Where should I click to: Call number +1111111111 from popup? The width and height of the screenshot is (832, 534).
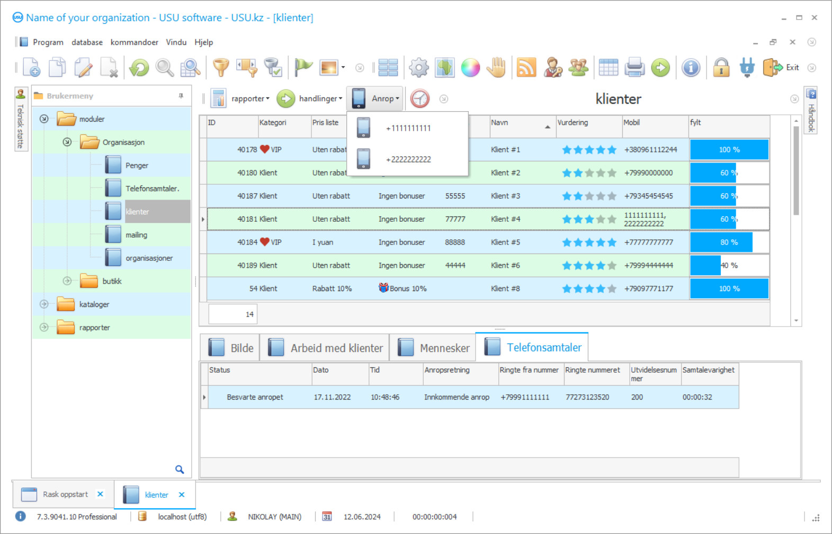point(407,128)
